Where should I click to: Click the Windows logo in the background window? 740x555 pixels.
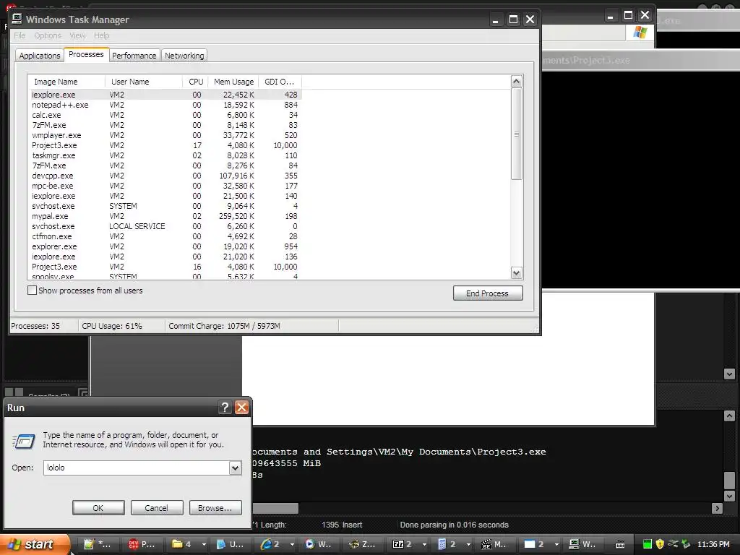640,32
